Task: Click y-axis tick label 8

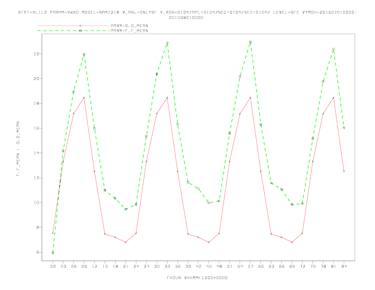Action: [x=38, y=227]
